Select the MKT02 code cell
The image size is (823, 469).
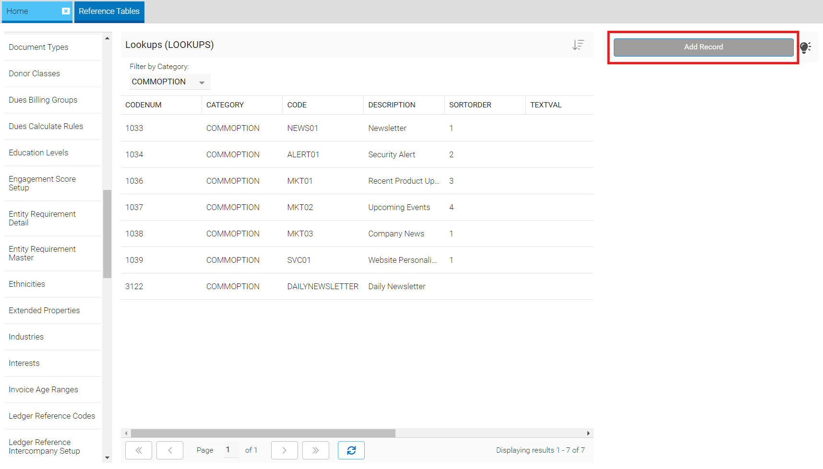click(323, 207)
